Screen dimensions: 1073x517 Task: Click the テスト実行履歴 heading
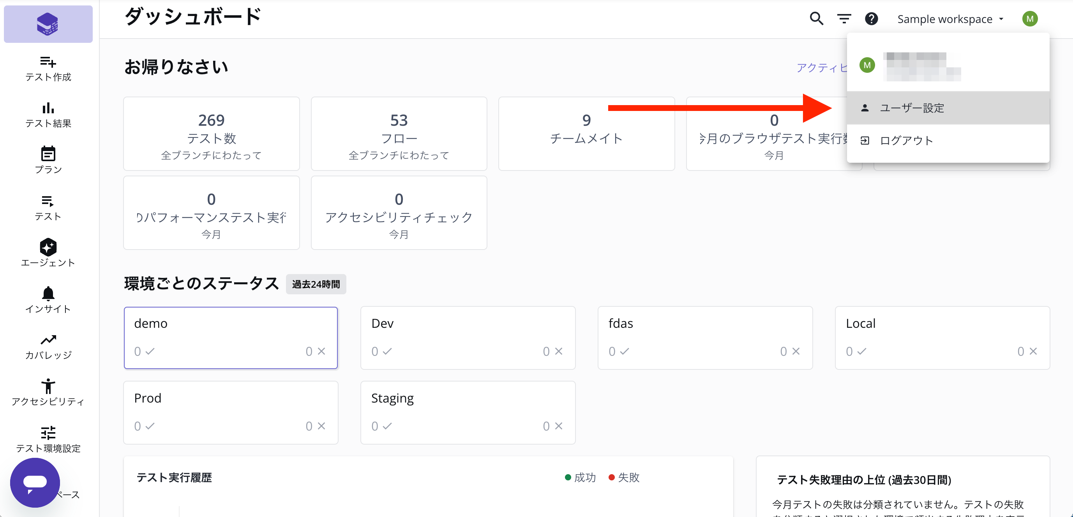pos(174,478)
